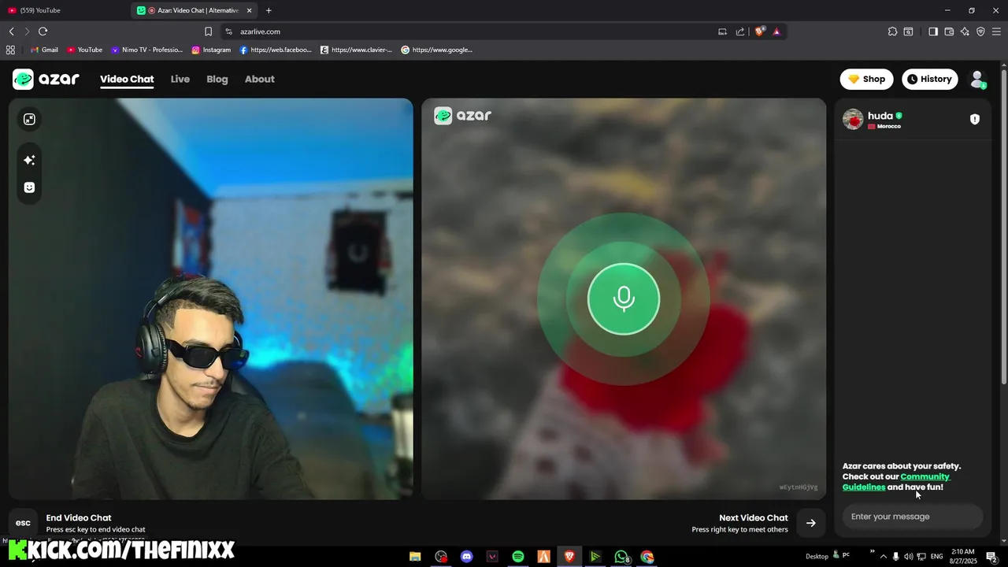Click the Next Video Chat label
This screenshot has width=1008, height=567.
pyautogui.click(x=753, y=517)
